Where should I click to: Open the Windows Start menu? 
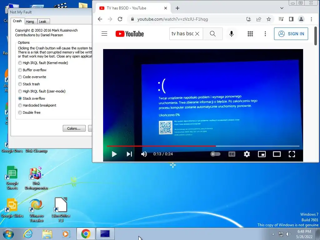point(8,234)
